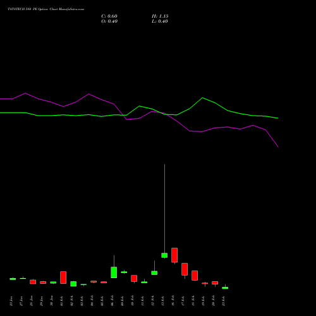This screenshot has height=316, width=316.
Task: Select the tall red candle above 01 Feb
Action: (x=63, y=277)
